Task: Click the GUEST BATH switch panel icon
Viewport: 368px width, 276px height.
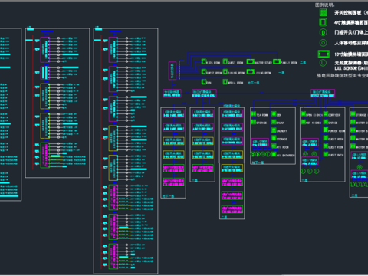Action: pyautogui.click(x=326, y=154)
